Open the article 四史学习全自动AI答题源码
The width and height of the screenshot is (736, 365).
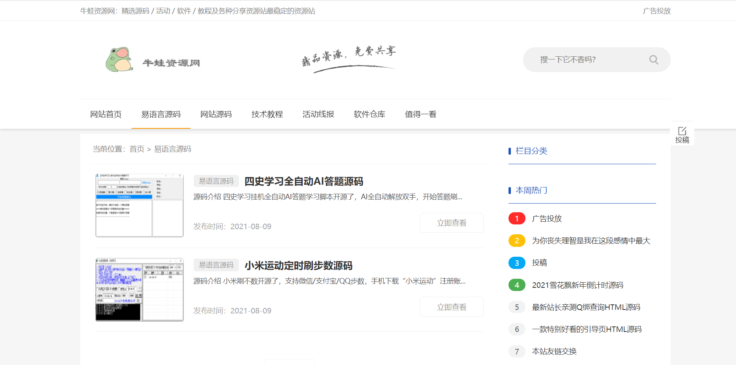[x=304, y=181]
